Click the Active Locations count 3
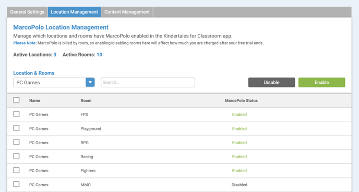Screen dimensions: 359x192 point(55,55)
